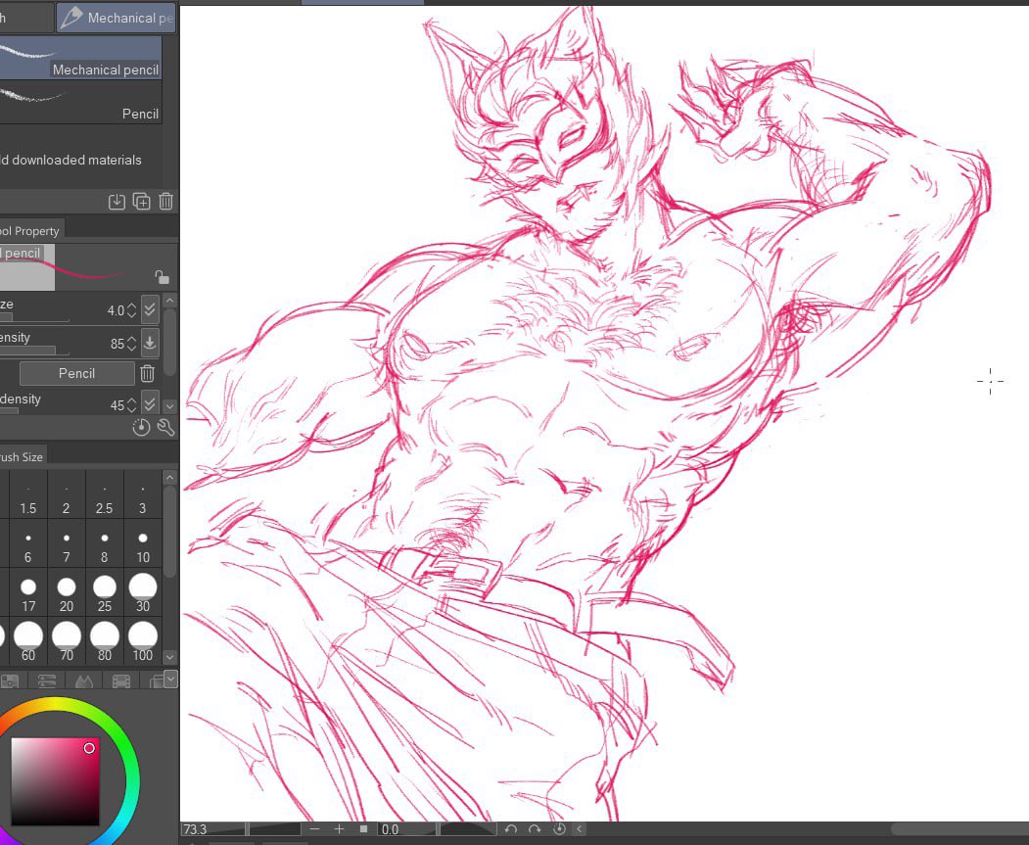Choose brush size 20 preset
The height and width of the screenshot is (845, 1029).
(66, 592)
